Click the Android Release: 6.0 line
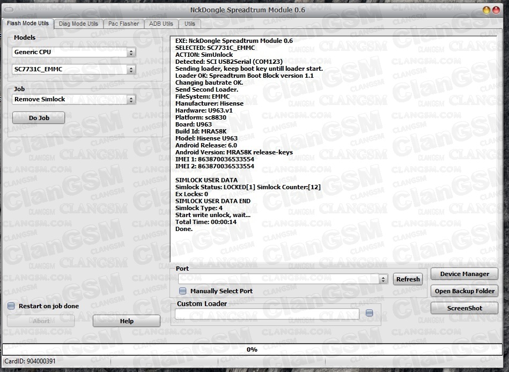 [x=206, y=145]
